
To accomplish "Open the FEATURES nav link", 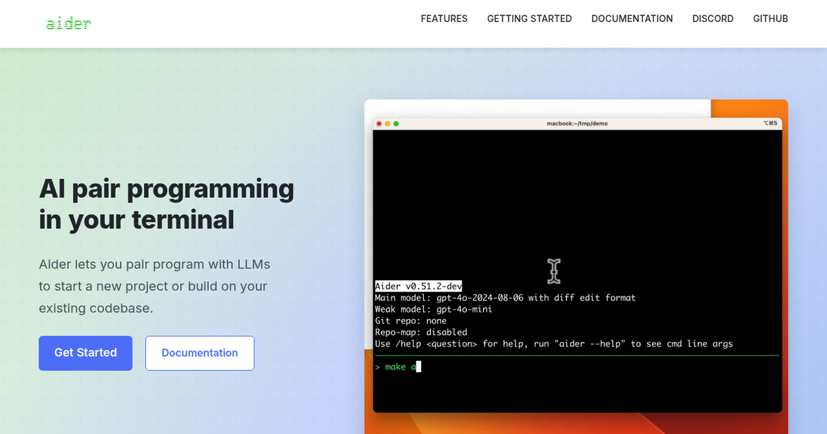I will click(444, 19).
